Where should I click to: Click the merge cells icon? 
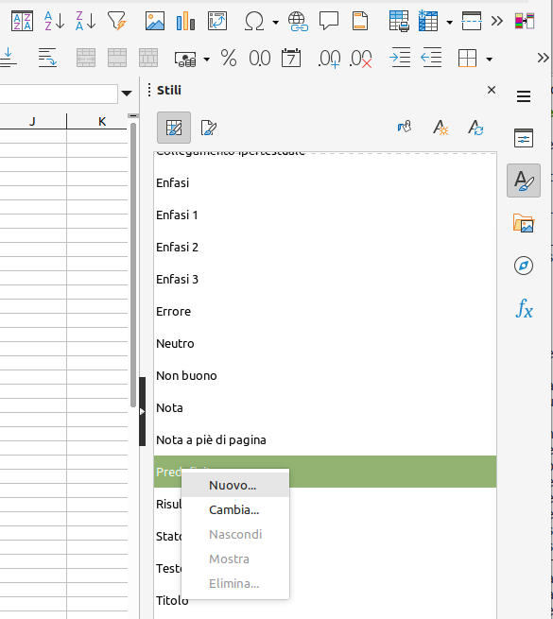(117, 58)
